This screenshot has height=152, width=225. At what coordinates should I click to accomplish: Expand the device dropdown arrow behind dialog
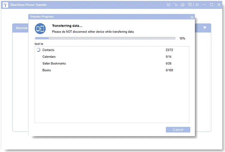pyautogui.click(x=205, y=28)
